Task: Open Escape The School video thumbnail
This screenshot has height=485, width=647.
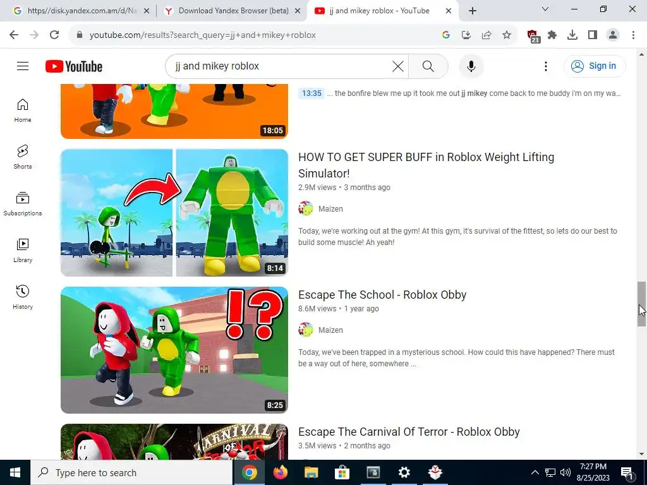Action: tap(174, 350)
